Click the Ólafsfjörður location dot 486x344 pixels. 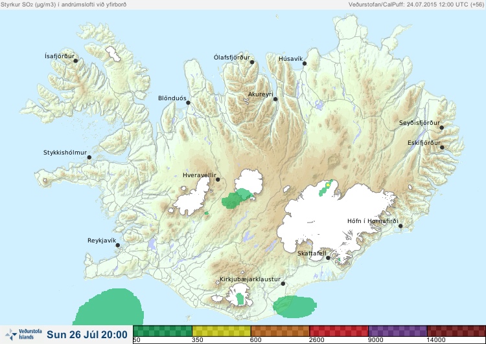click(252, 62)
